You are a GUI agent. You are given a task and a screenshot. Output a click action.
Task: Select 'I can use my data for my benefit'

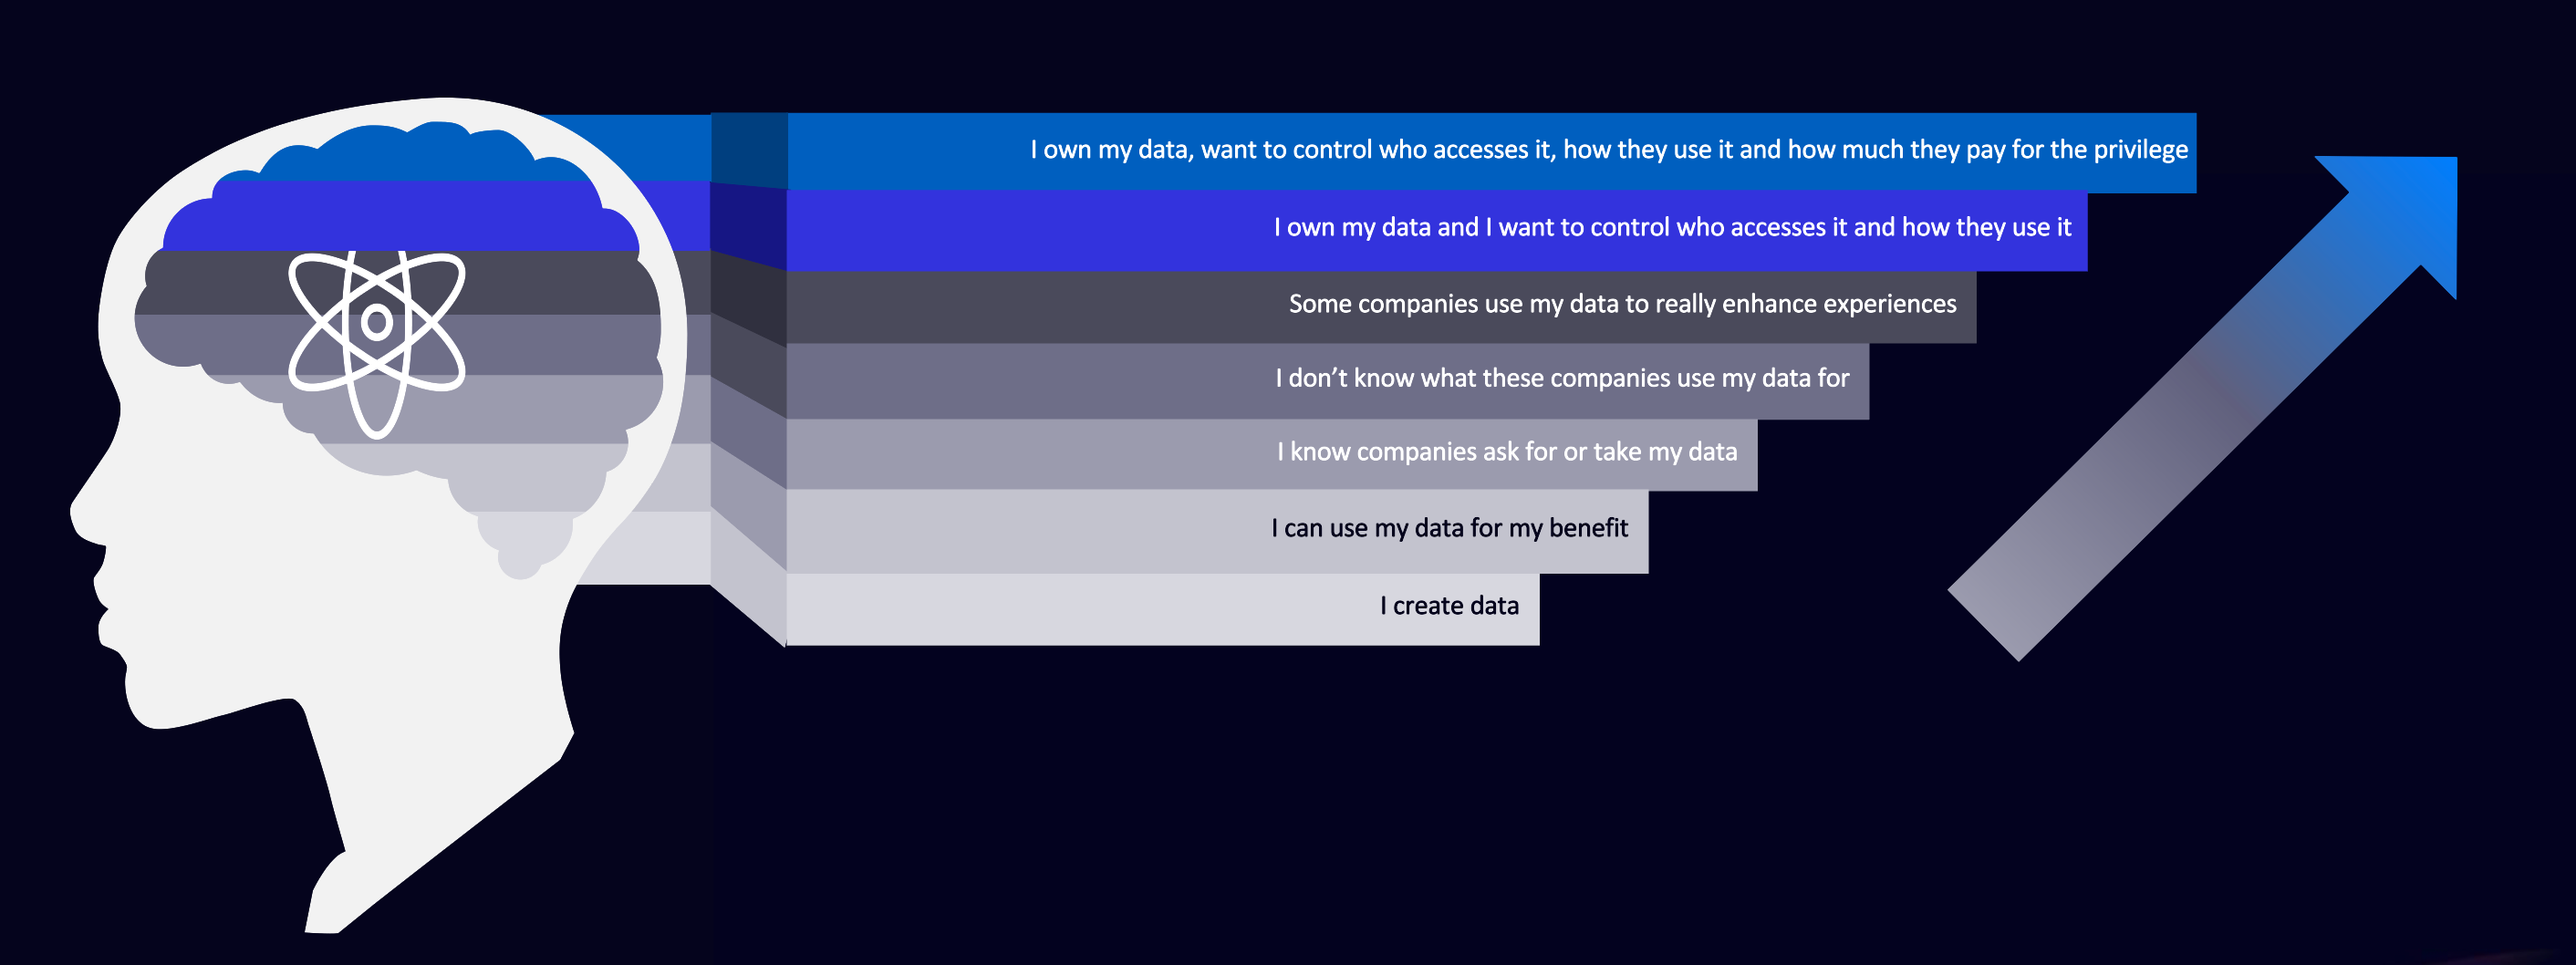(1217, 530)
